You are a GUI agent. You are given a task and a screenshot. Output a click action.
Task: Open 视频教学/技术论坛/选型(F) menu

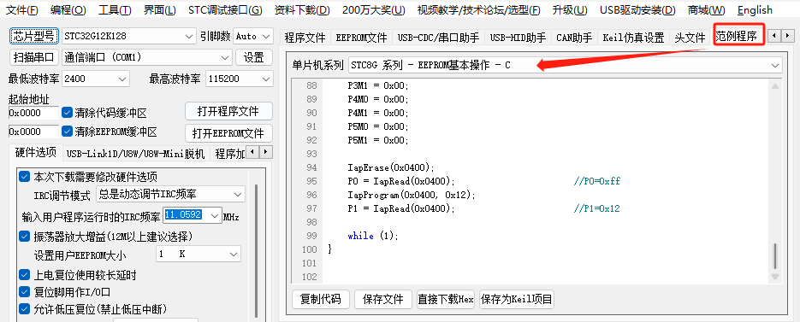(x=478, y=10)
